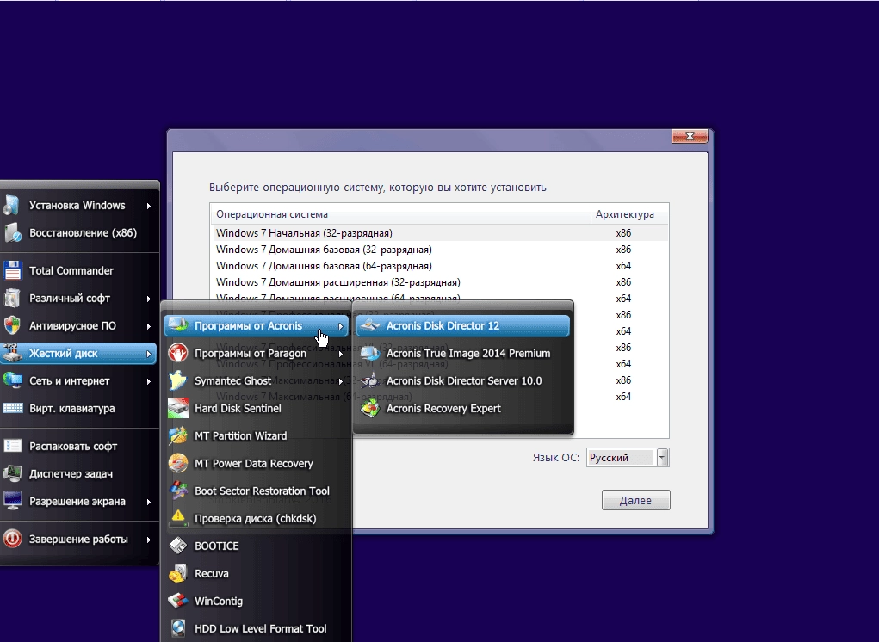Expand the Сеть и интернет submenu arrow
The height and width of the screenshot is (642, 879).
click(149, 381)
